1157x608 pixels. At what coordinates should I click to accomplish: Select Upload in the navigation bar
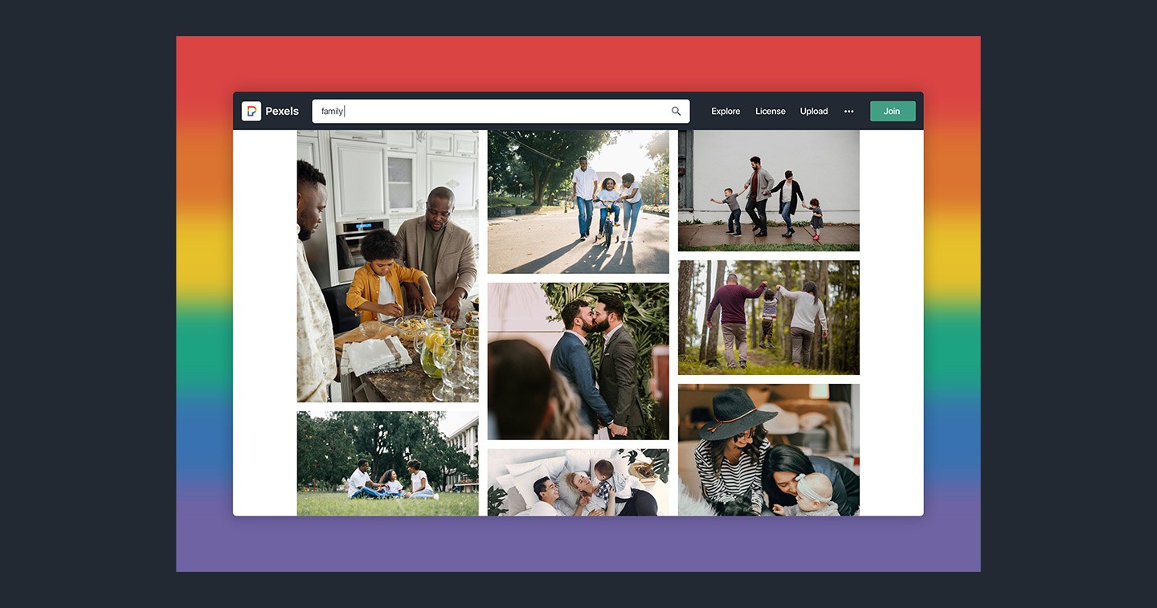[x=813, y=112]
